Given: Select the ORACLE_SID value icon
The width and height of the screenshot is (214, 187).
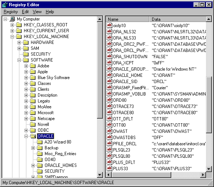Looking at the screenshot, I should (109, 82).
